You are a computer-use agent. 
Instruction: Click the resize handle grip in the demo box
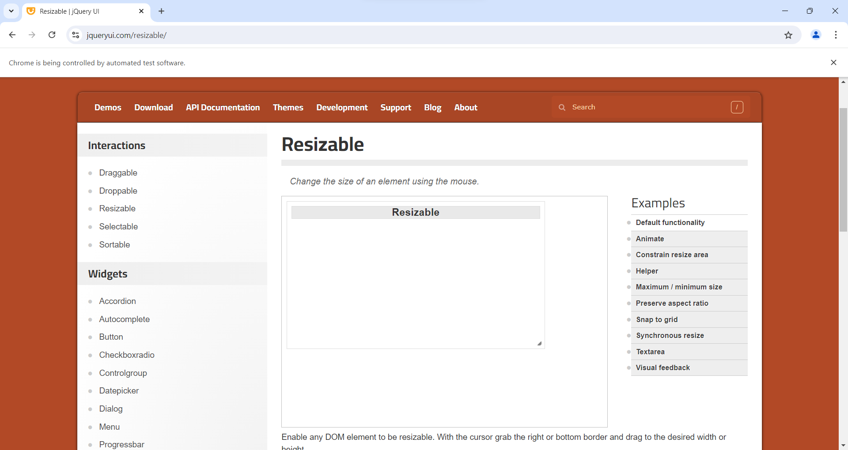(539, 343)
